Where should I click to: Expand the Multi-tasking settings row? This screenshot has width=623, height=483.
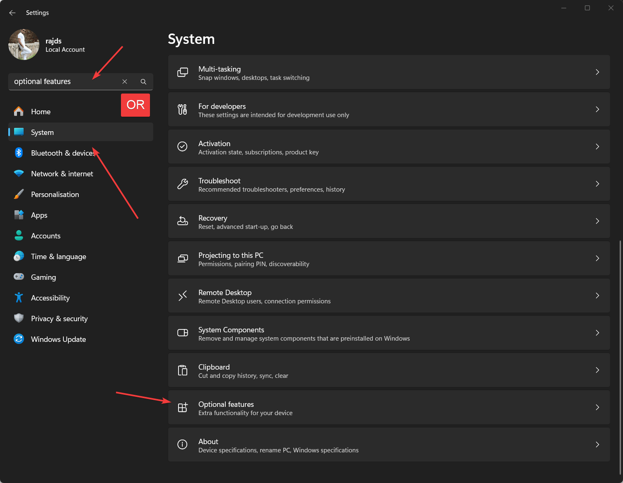597,72
